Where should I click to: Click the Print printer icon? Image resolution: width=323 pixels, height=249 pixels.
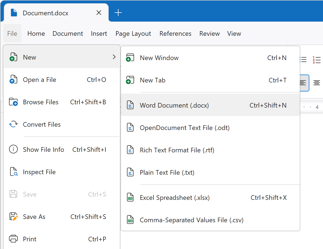[13, 239]
